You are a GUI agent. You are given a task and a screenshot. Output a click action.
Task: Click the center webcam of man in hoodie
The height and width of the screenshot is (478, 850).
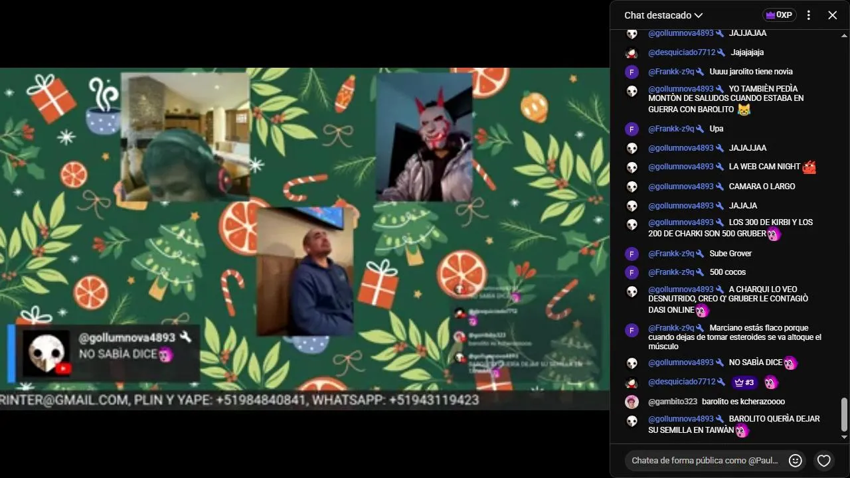click(x=305, y=272)
